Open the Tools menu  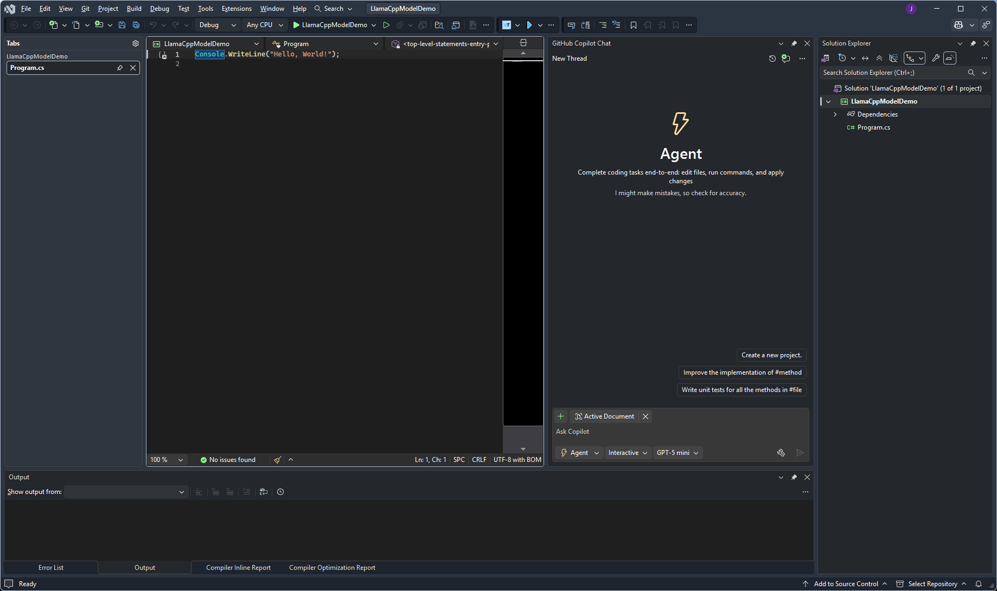[205, 9]
